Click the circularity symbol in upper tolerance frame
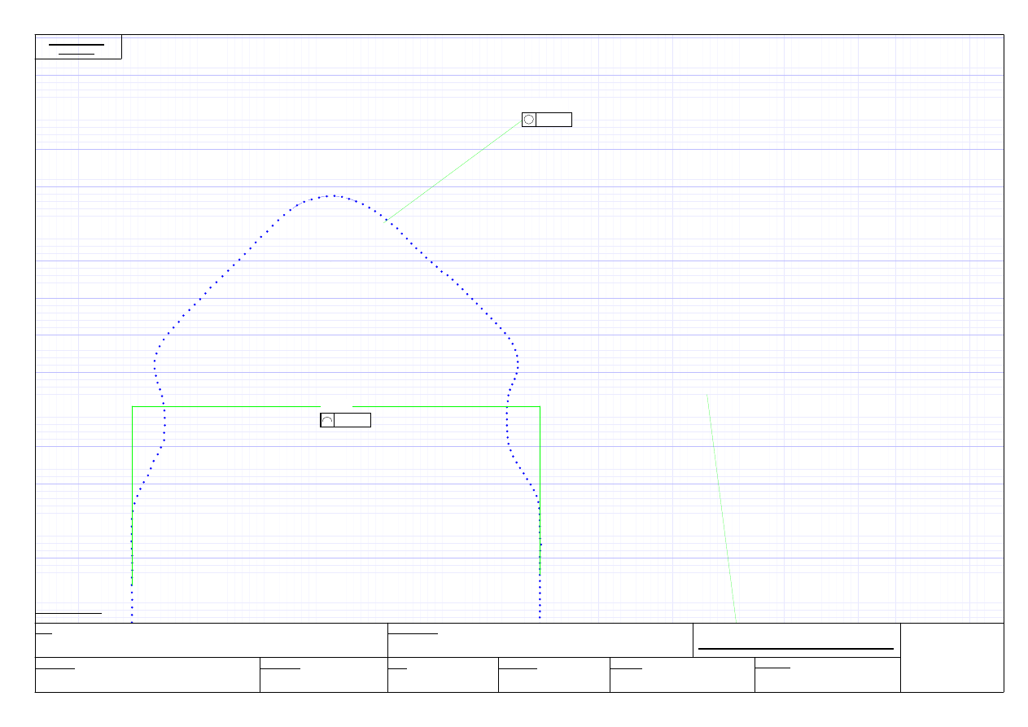 coord(529,120)
